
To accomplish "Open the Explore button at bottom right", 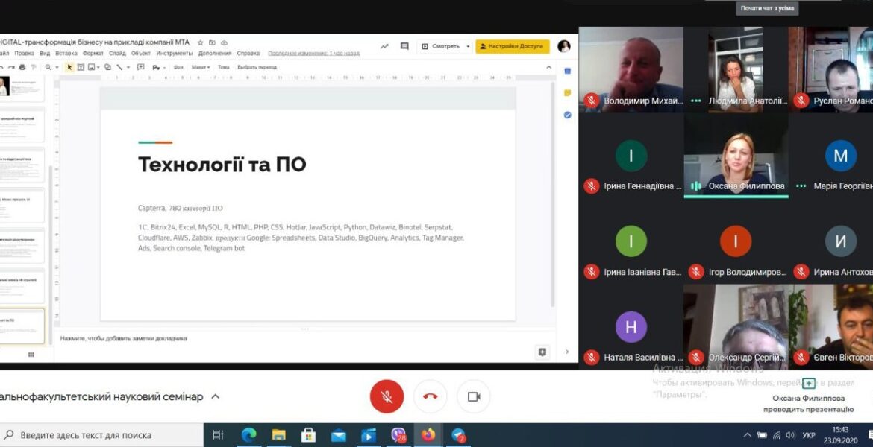I will click(x=542, y=352).
